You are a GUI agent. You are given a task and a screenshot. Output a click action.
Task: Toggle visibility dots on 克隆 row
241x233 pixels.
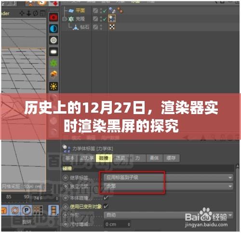(101, 19)
